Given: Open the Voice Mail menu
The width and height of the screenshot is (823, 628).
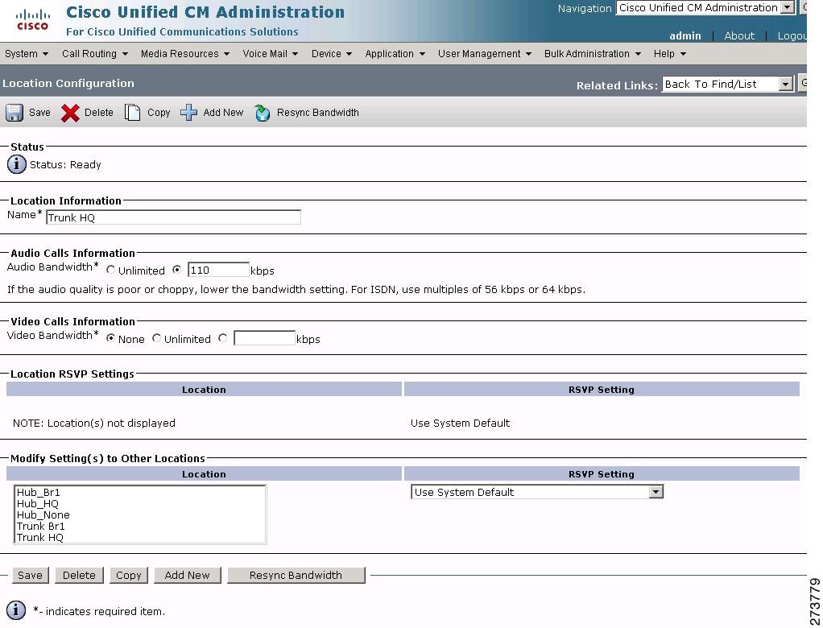Looking at the screenshot, I should [271, 53].
